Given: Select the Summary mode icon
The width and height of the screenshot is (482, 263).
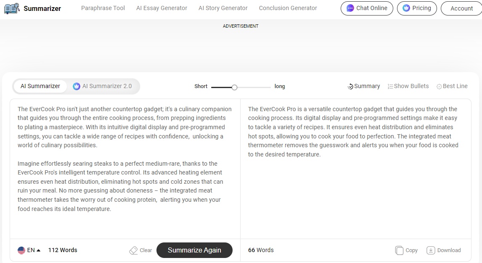Looking at the screenshot, I should [350, 86].
